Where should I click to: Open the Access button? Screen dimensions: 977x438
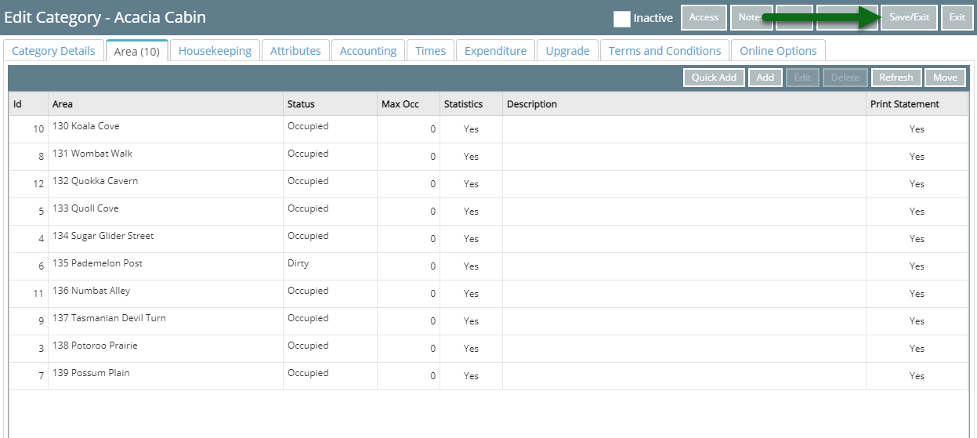(704, 17)
